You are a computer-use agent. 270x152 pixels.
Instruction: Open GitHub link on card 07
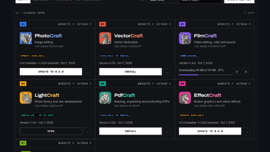click(x=84, y=143)
